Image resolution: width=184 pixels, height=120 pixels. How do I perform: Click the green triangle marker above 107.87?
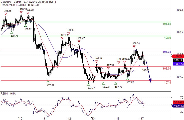click(128, 79)
